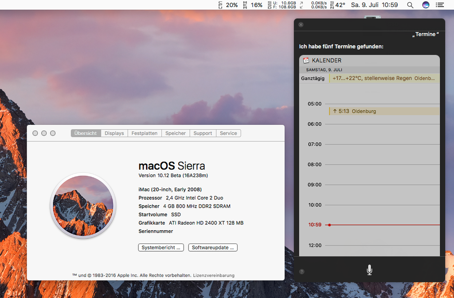This screenshot has height=298, width=454.
Task: Open the Speicher tab
Action: click(x=176, y=133)
